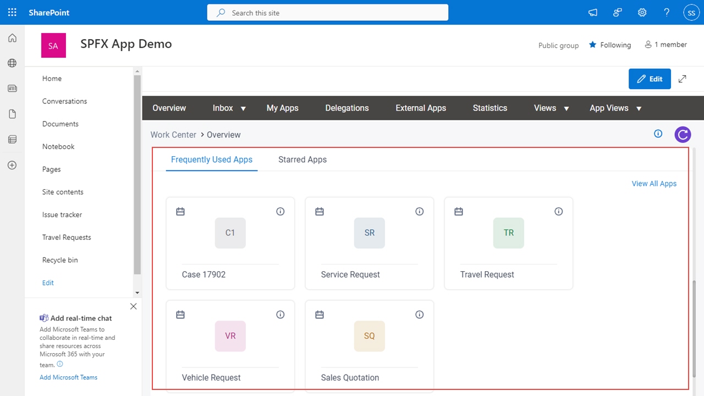The width and height of the screenshot is (704, 396).
Task: Focus the Search this site box
Action: 328,13
